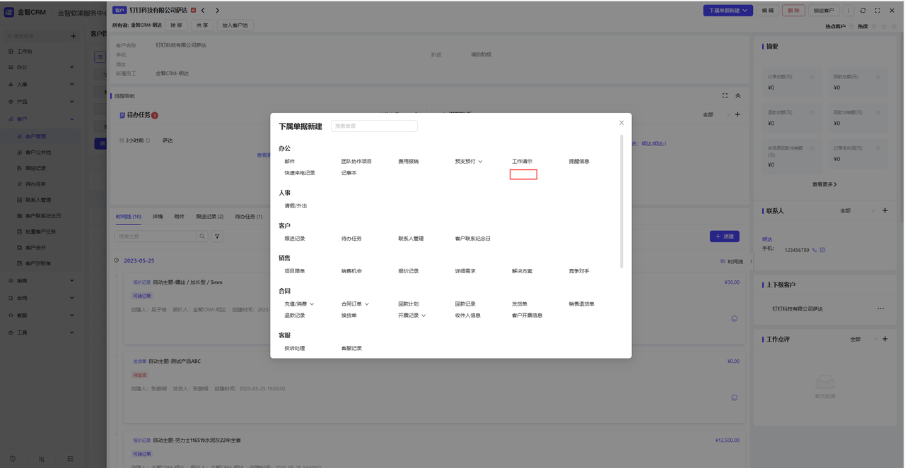Expand the 开票记录 dropdown arrow
This screenshot has height=468, width=905.
[x=424, y=316]
